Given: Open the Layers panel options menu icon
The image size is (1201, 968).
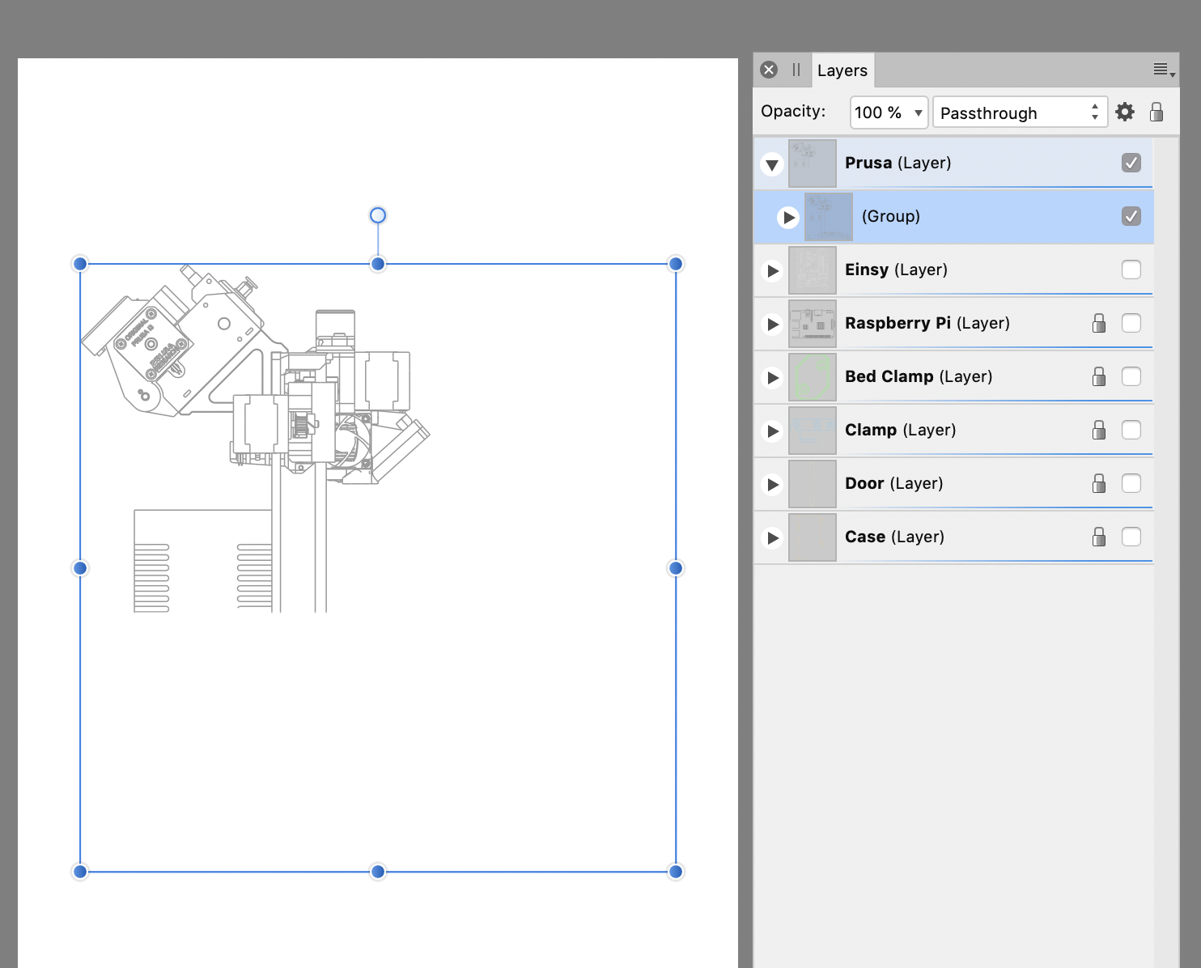Looking at the screenshot, I should click(x=1163, y=70).
